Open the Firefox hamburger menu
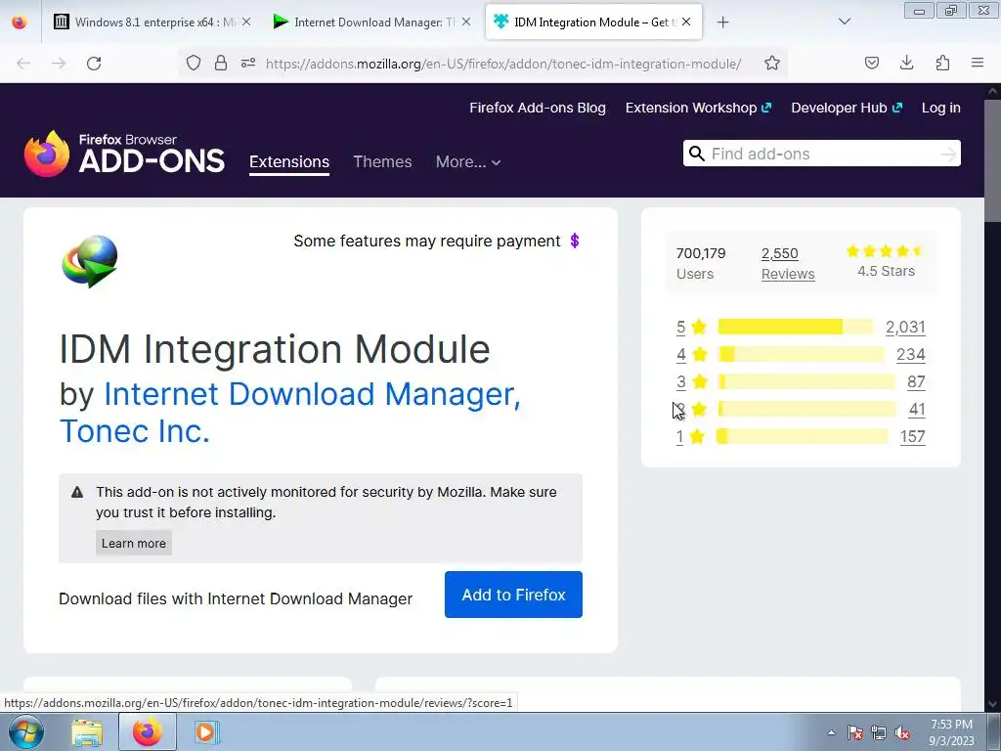The width and height of the screenshot is (1001, 751). [978, 63]
